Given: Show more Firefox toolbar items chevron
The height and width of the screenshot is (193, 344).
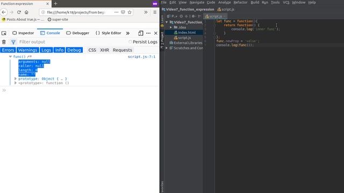Looking at the screenshot, I should tap(146, 12).
